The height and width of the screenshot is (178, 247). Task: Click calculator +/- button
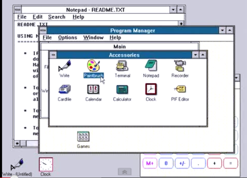[182, 163]
